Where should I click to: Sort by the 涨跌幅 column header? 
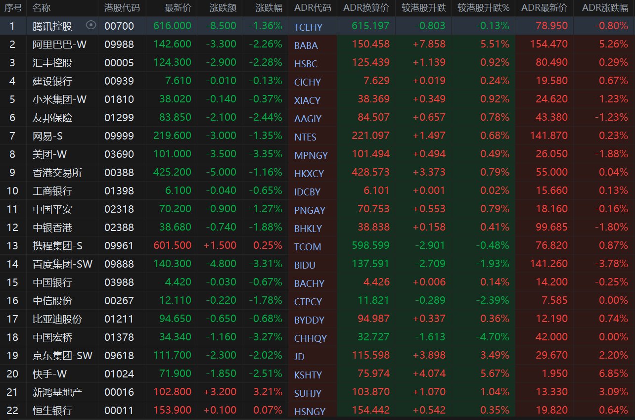tap(269, 8)
